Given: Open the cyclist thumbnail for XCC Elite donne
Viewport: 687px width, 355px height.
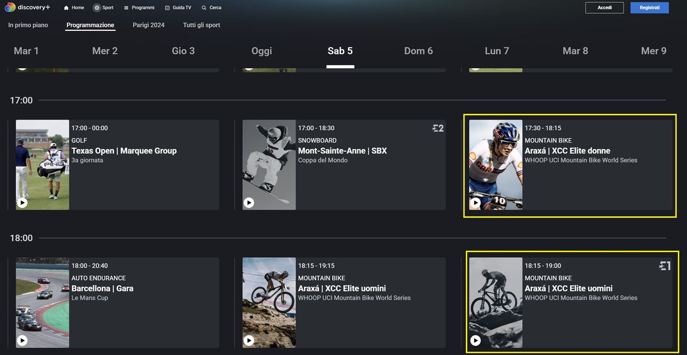Looking at the screenshot, I should (496, 164).
